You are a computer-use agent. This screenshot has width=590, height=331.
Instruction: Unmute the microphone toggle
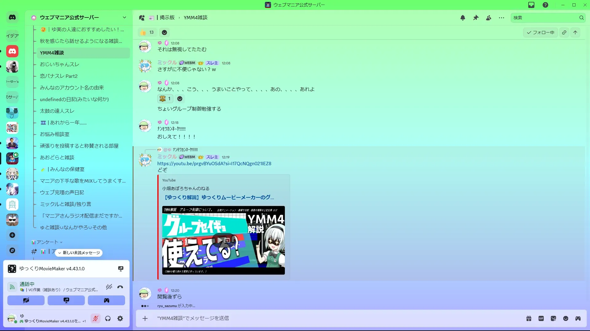tap(96, 319)
